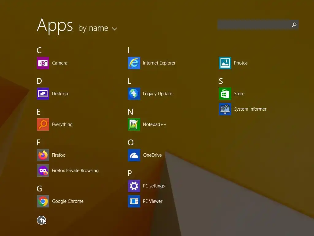
Task: Open the Everything search app icon
Action: click(x=43, y=124)
